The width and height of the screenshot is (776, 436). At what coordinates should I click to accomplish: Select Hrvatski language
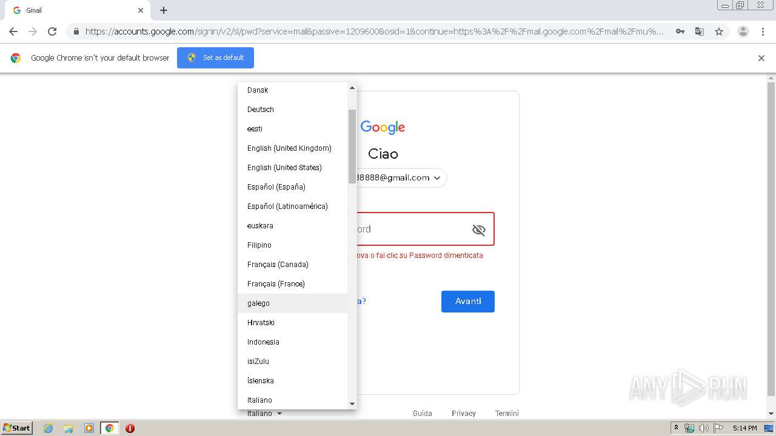[292, 323]
